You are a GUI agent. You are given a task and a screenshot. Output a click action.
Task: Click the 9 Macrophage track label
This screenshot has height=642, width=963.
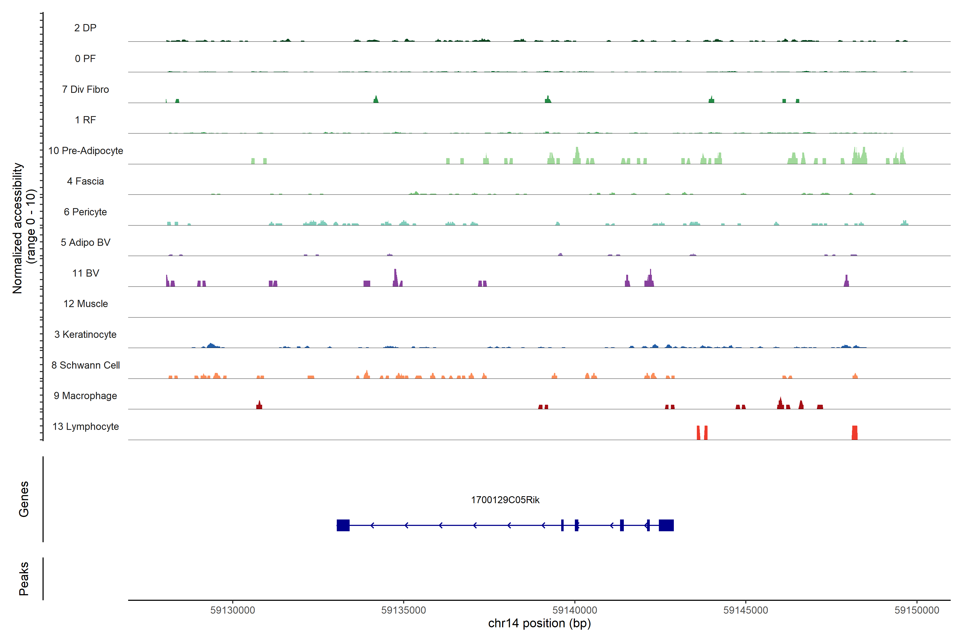pyautogui.click(x=85, y=396)
